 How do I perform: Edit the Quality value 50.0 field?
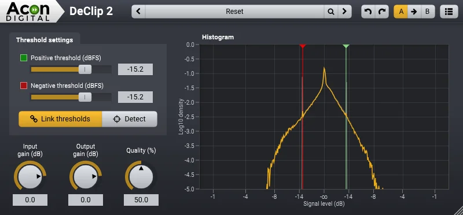pos(141,199)
